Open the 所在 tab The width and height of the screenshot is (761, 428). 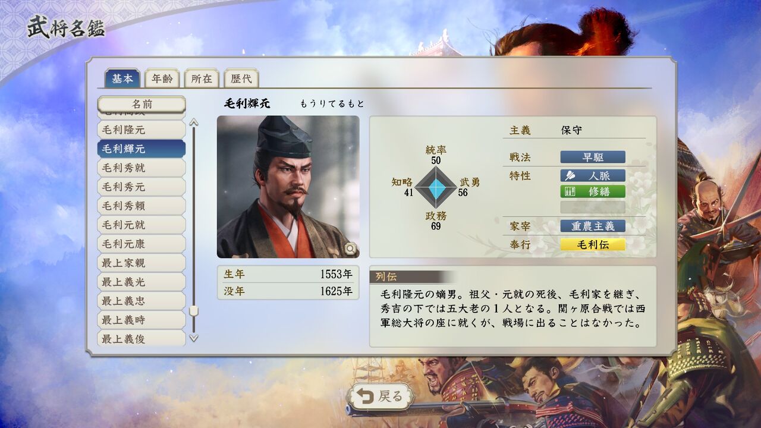click(202, 78)
